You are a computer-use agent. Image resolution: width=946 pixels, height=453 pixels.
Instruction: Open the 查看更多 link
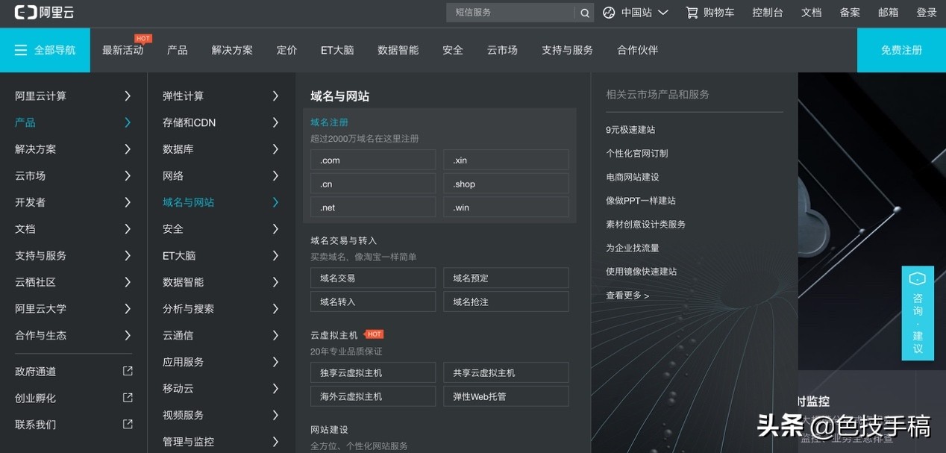(624, 295)
